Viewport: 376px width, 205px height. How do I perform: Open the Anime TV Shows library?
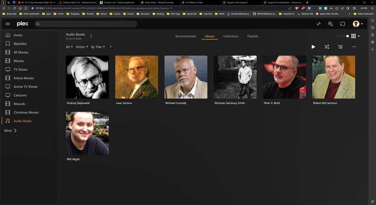click(29, 87)
